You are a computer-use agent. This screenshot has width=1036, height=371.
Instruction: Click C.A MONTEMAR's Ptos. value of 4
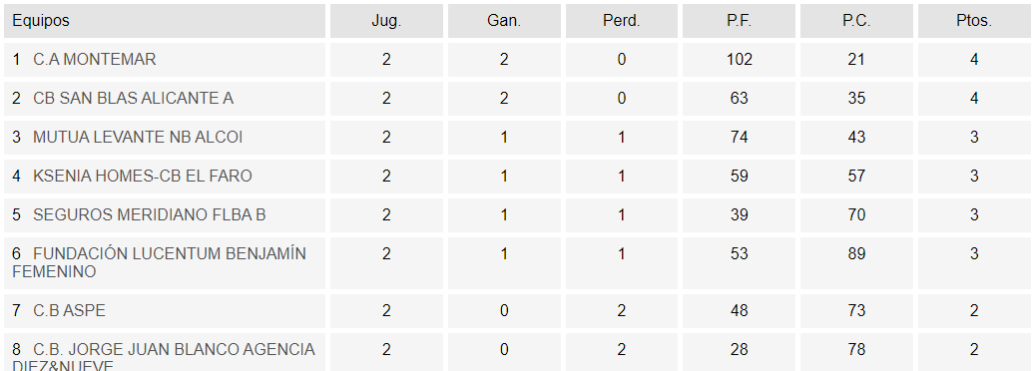[x=974, y=60]
